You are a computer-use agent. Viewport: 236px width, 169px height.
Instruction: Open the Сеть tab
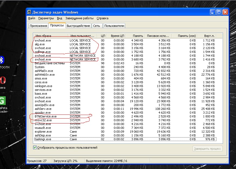97,26
